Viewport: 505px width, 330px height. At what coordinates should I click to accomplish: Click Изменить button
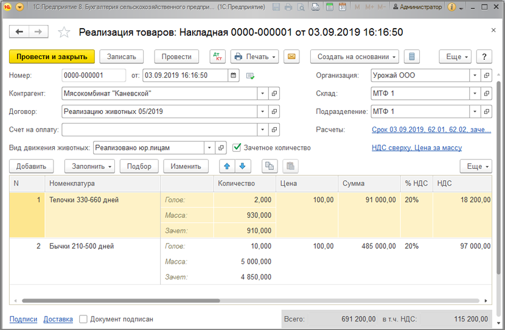pos(186,166)
